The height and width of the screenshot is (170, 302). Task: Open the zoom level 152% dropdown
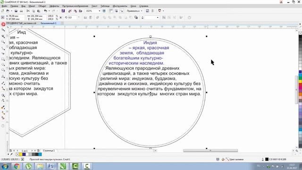[100, 11]
